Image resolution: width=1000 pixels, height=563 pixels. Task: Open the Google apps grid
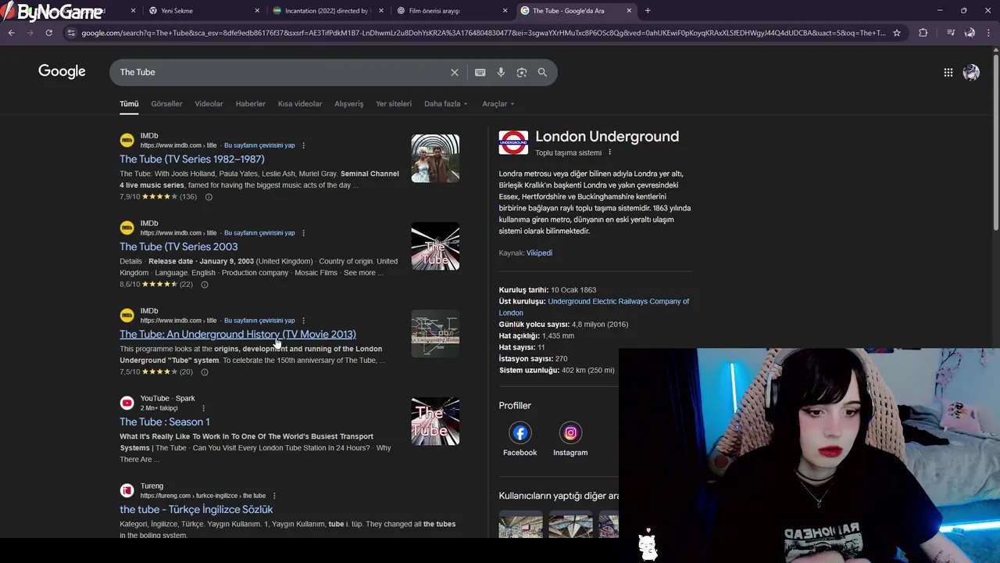(948, 72)
